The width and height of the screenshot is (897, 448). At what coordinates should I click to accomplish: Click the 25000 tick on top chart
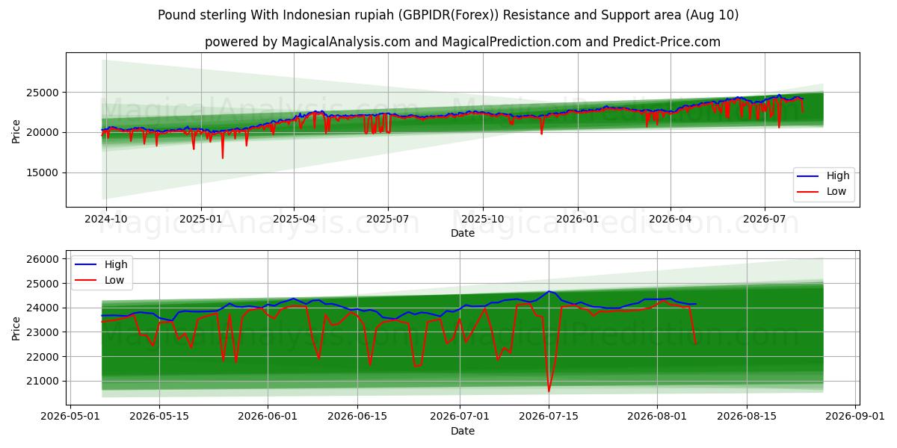click(x=44, y=93)
